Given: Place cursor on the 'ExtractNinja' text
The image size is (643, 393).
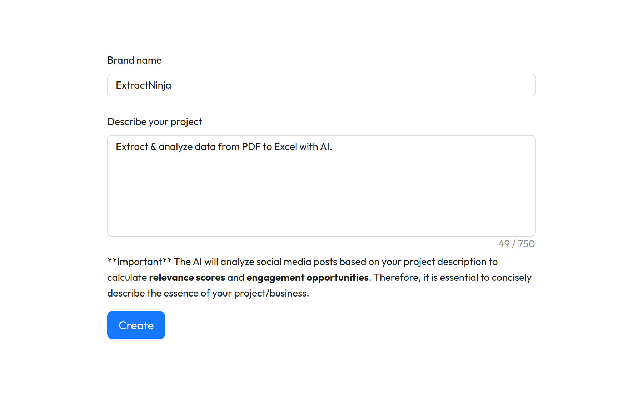Looking at the screenshot, I should pyautogui.click(x=143, y=85).
